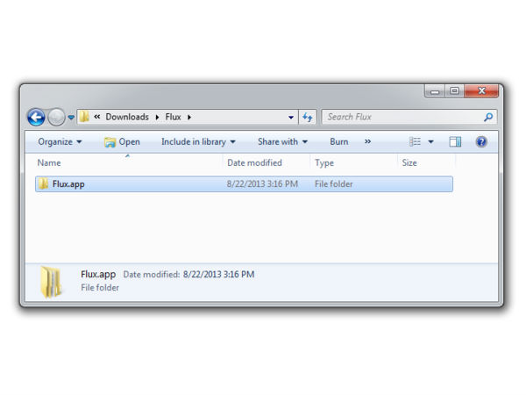Viewport: 526px width, 395px height.
Task: Click the File folder type cell
Action: coord(334,184)
